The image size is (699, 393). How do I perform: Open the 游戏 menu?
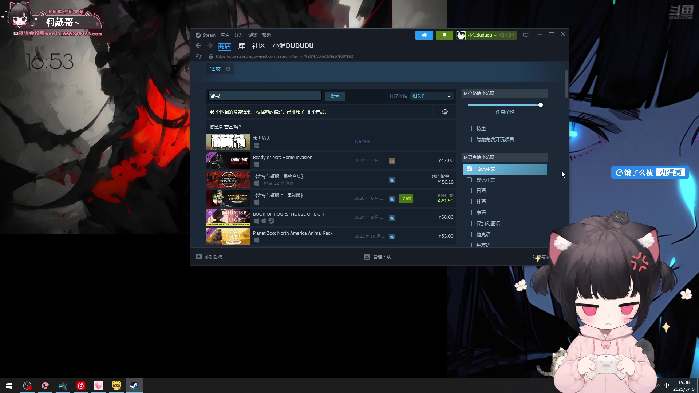tap(253, 35)
